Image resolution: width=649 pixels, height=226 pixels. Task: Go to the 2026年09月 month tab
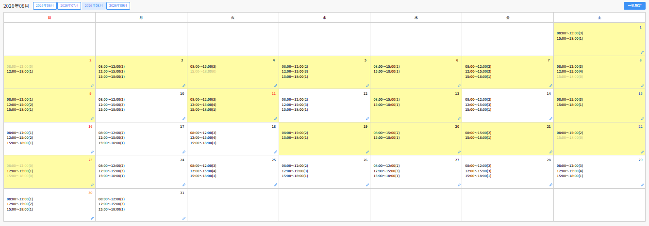coord(118,6)
